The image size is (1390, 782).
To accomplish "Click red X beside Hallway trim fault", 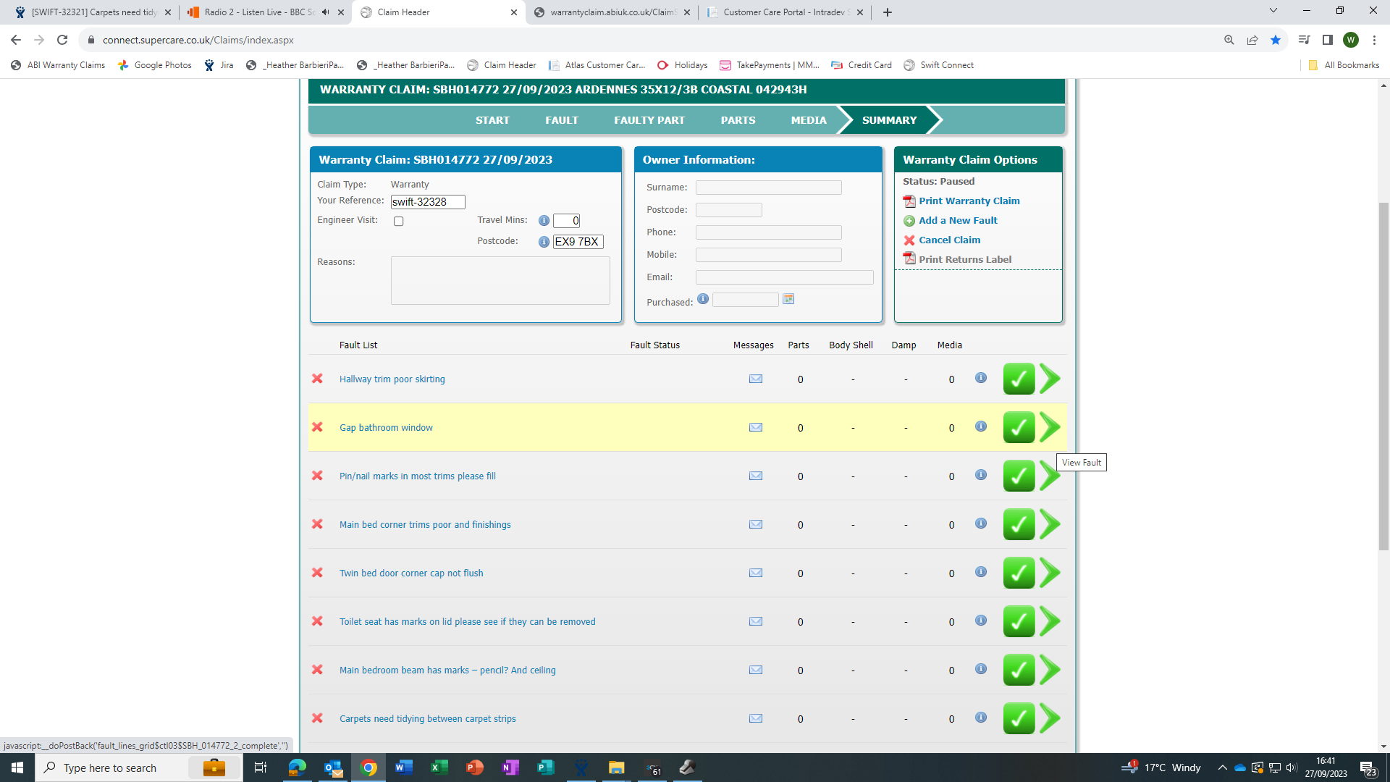I will (317, 379).
